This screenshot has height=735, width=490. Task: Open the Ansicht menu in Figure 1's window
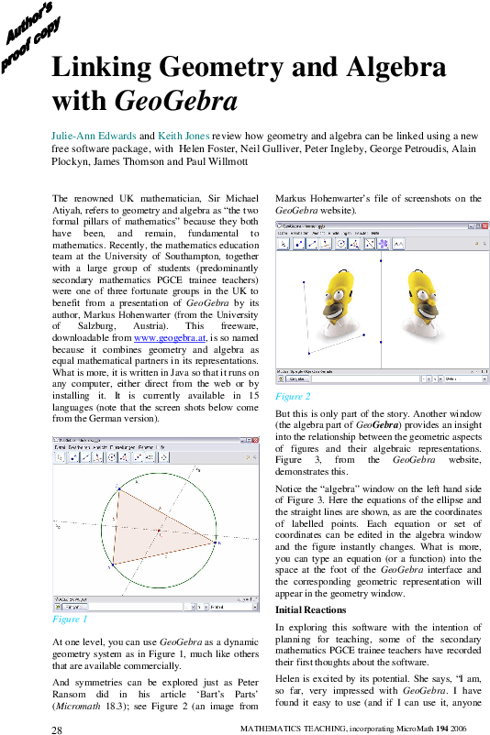click(100, 447)
